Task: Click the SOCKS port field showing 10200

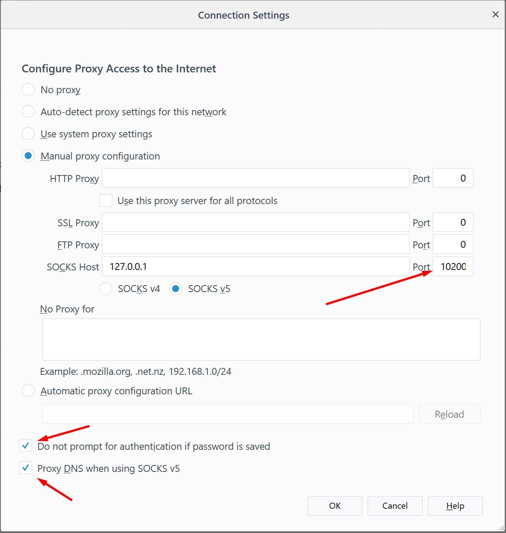Action: 453,266
